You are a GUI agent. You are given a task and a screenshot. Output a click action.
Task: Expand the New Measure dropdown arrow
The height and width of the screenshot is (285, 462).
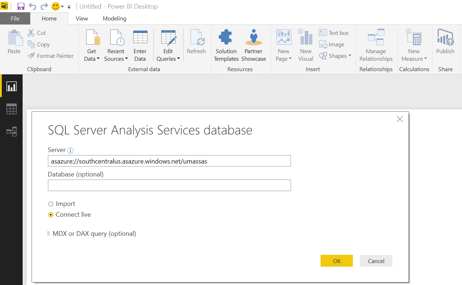tap(425, 59)
